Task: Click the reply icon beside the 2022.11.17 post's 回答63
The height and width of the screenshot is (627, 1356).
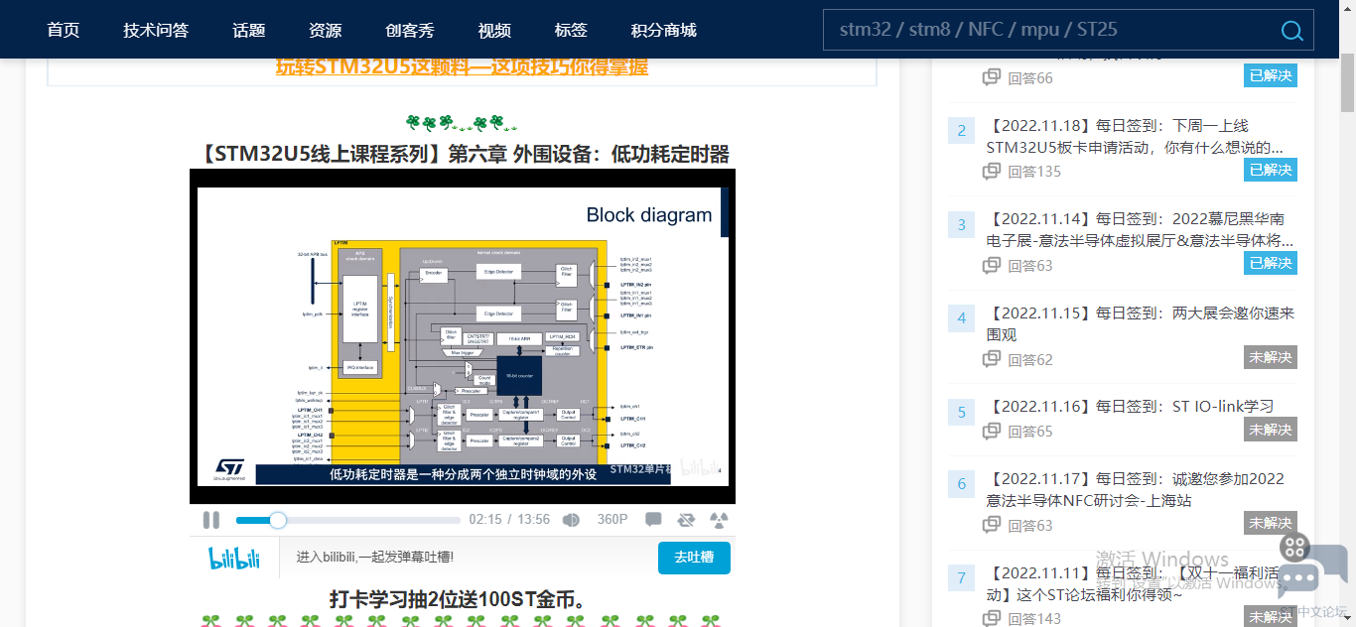Action: [x=991, y=525]
